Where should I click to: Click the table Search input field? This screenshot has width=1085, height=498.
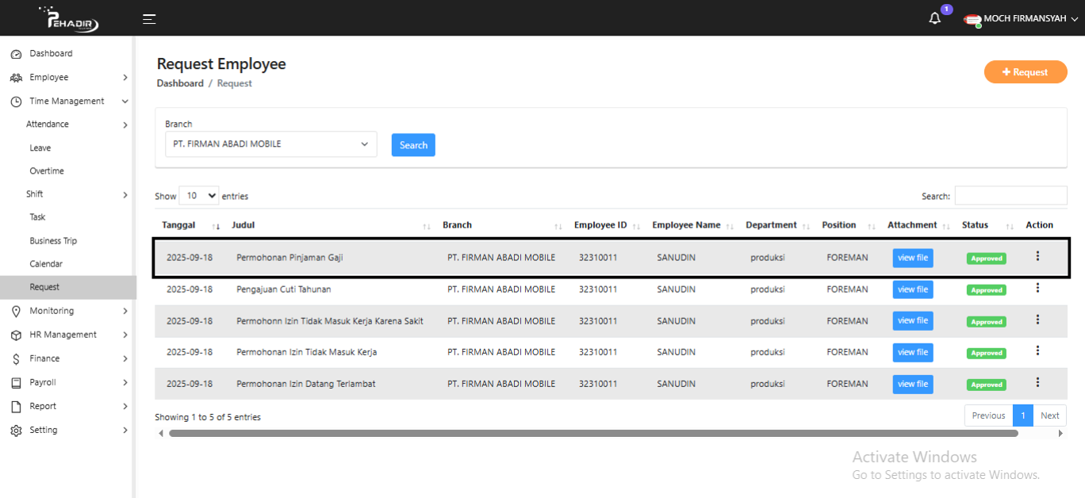click(1010, 196)
